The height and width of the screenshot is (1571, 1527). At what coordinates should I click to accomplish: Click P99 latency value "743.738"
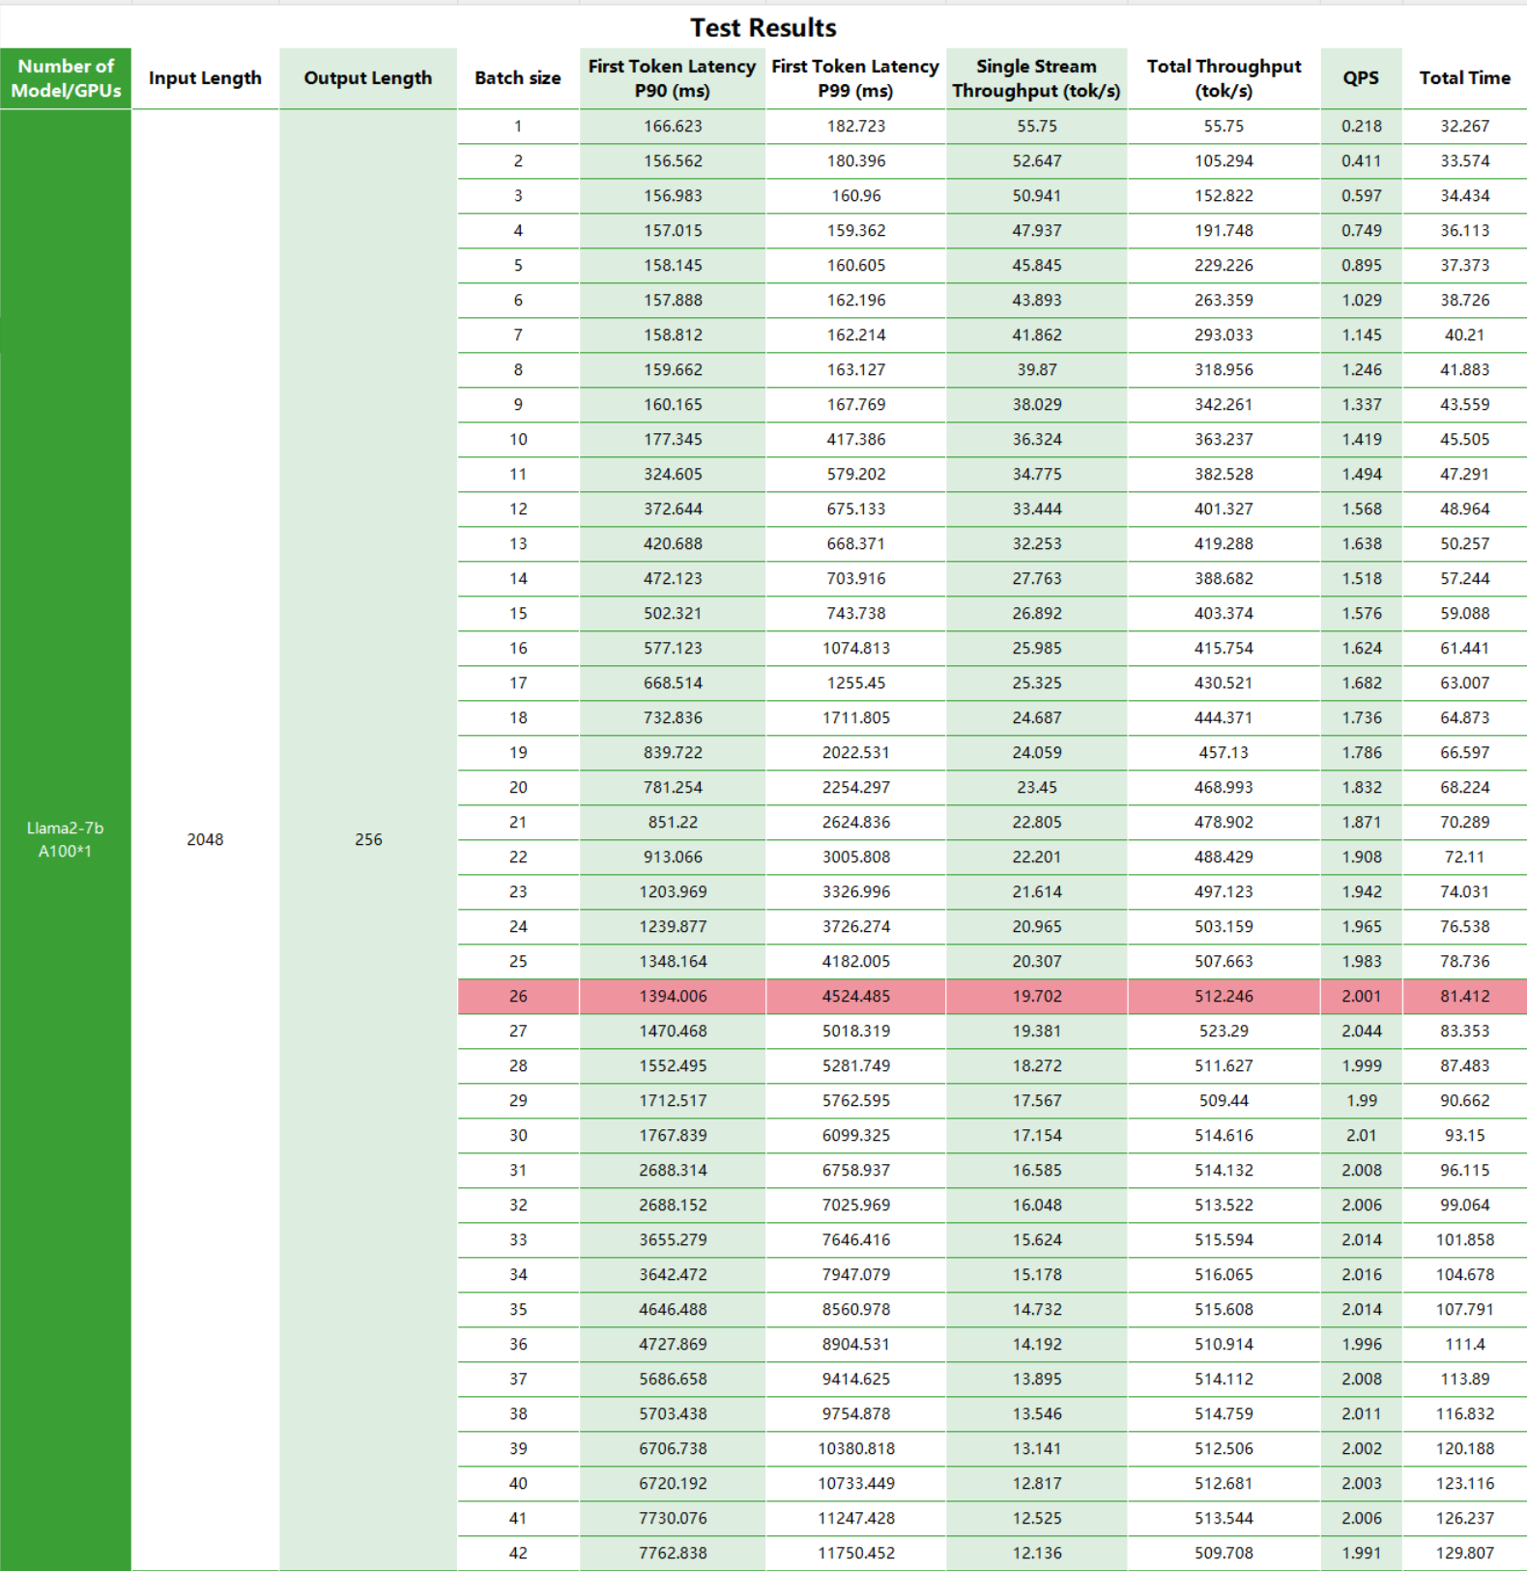[x=855, y=614]
